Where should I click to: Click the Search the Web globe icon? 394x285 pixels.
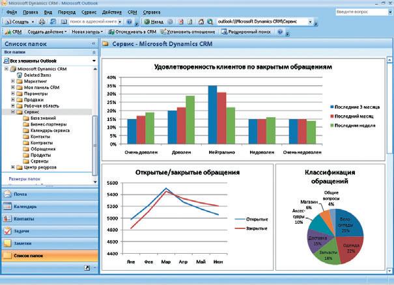click(x=210, y=22)
